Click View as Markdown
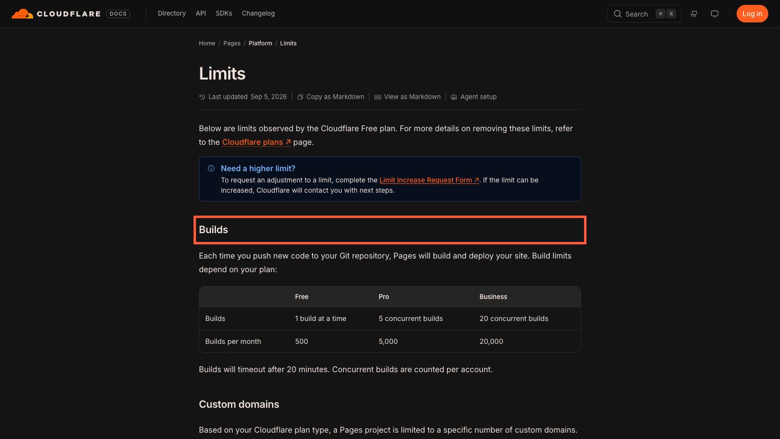The height and width of the screenshot is (439, 780). coord(412,97)
